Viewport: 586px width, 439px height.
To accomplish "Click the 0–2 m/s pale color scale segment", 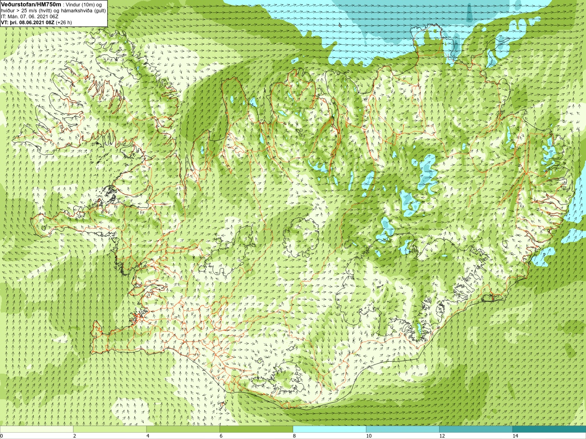I will pos(37,429).
